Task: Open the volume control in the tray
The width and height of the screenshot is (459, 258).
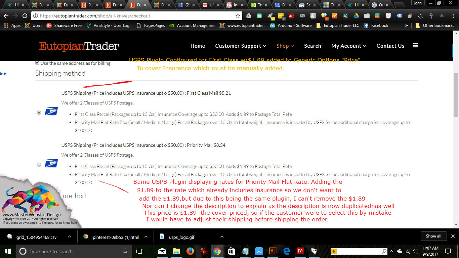Action: coord(416,251)
